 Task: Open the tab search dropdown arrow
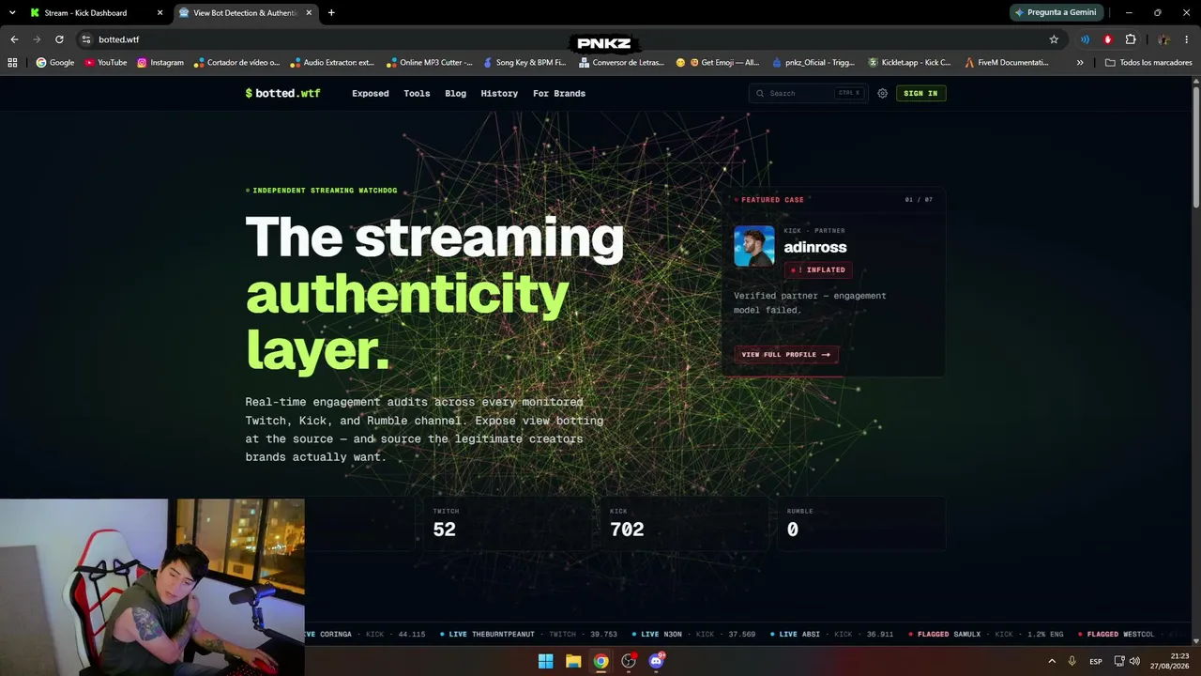coord(12,13)
